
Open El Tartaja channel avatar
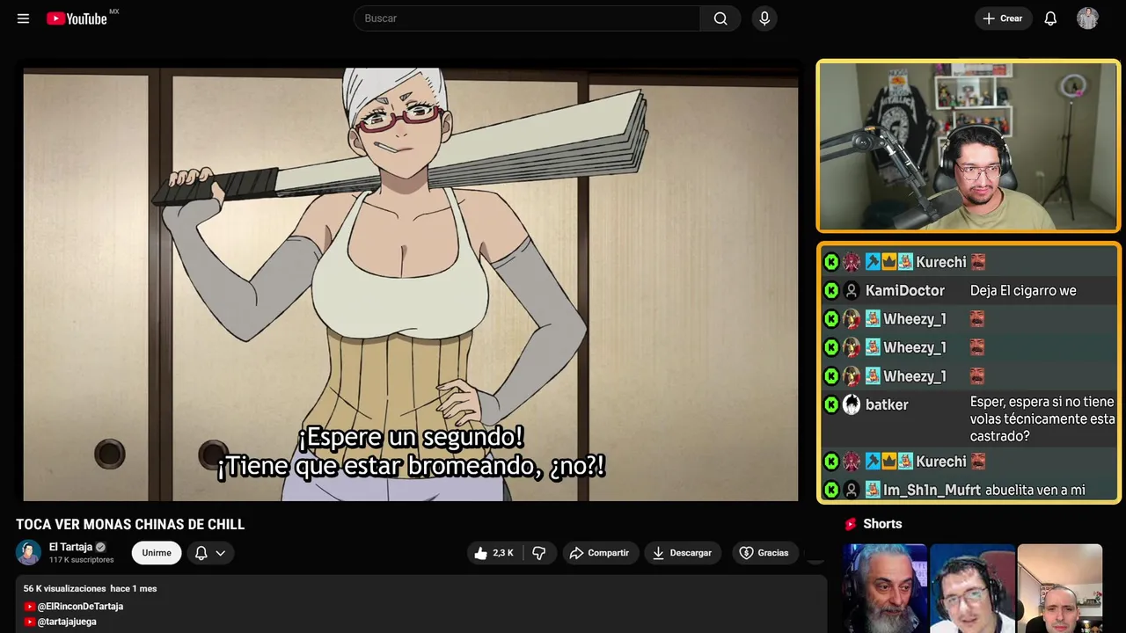[x=29, y=552]
